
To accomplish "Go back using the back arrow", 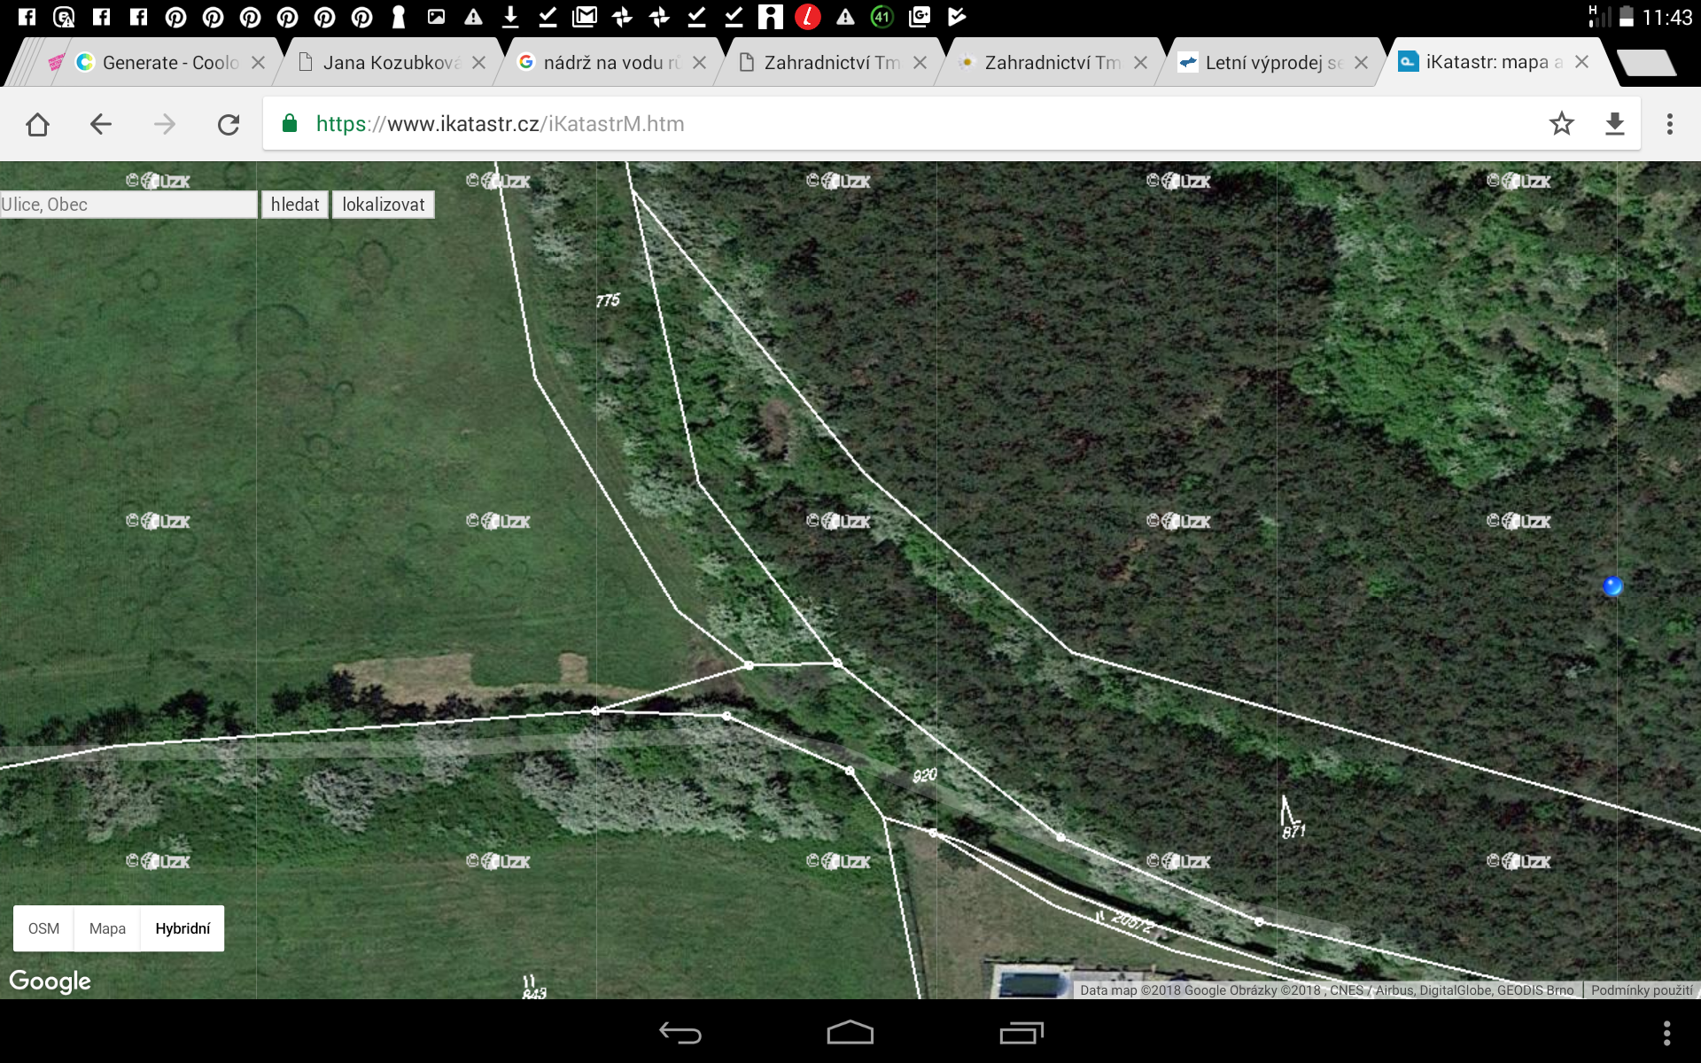I will (101, 124).
